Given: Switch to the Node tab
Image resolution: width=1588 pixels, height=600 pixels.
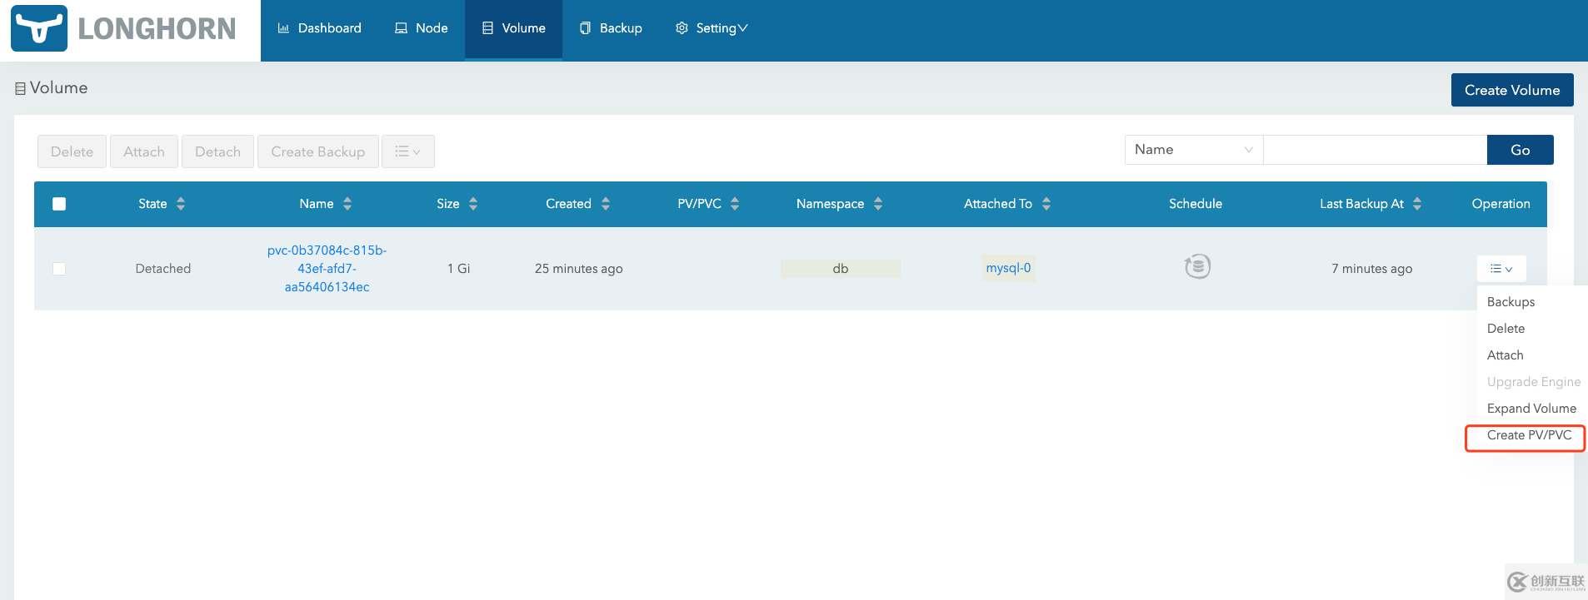Looking at the screenshot, I should coord(422,28).
